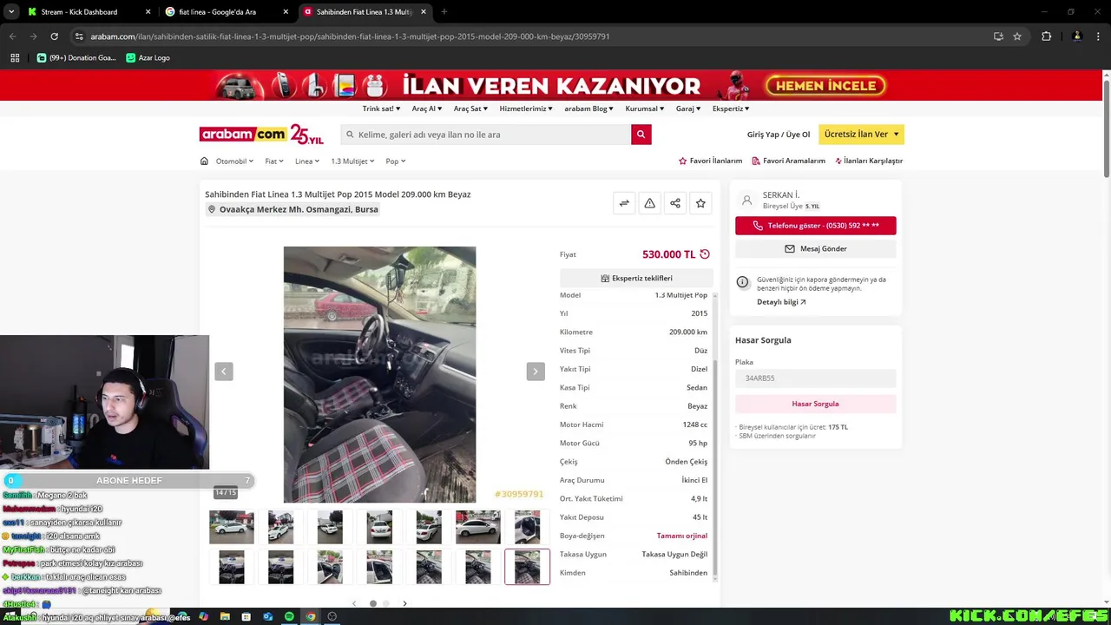This screenshot has height=625, width=1111.
Task: Open OBS Studio from the taskbar
Action: click(x=332, y=616)
